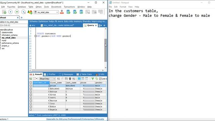The width and height of the screenshot is (215, 121).
Task: Switch to the Messages tab
Action: click(x=66, y=74)
